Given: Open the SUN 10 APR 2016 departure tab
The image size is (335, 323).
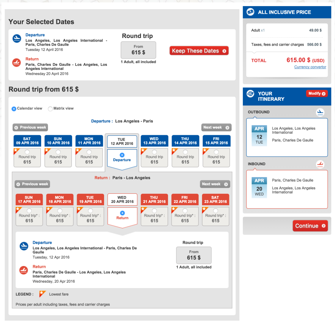Looking at the screenshot, I should click(58, 141).
